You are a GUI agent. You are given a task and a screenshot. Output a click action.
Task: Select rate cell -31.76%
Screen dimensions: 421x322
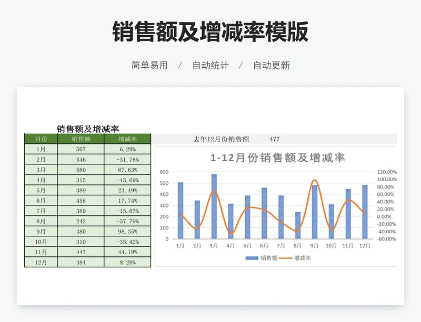click(x=127, y=160)
